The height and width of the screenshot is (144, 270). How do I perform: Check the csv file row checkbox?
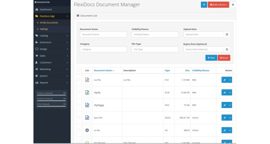(79, 80)
